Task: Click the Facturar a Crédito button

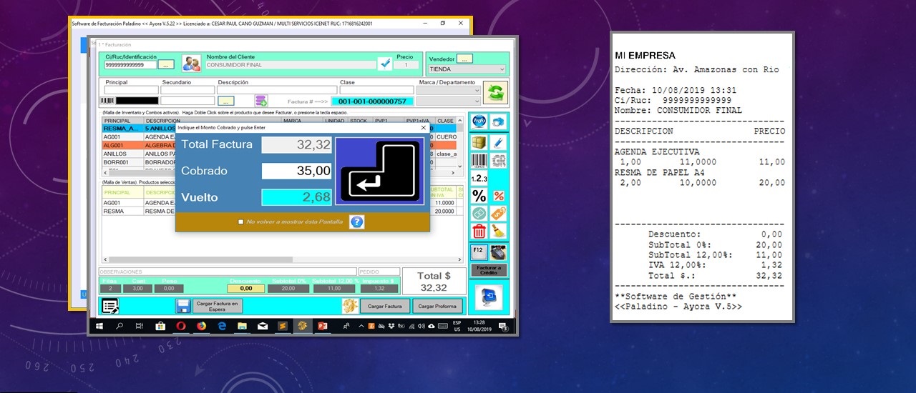Action: tap(488, 270)
